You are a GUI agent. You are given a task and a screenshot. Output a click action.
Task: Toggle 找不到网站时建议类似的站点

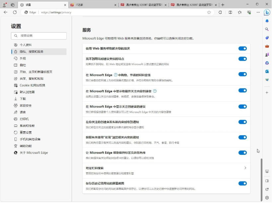(x=242, y=59)
